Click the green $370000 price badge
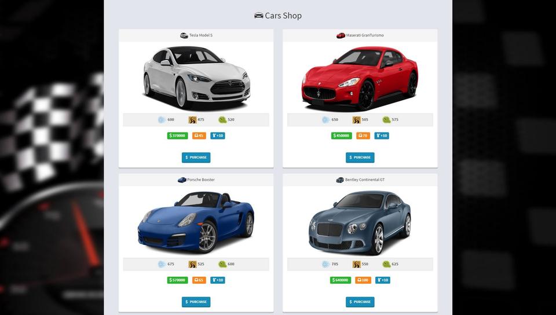The height and width of the screenshot is (315, 556). click(x=178, y=135)
